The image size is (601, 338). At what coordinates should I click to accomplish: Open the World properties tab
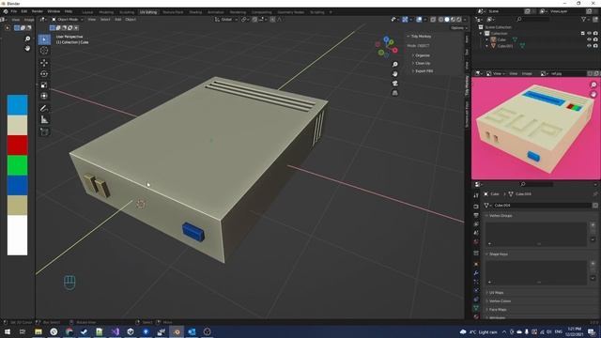coord(476,242)
